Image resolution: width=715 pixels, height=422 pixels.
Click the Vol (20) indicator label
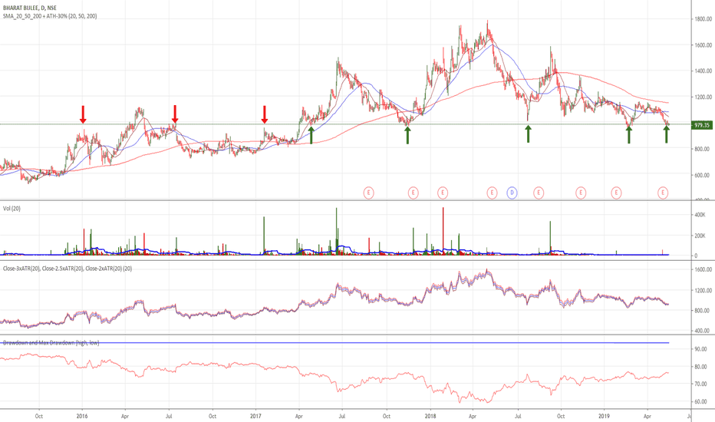point(12,209)
